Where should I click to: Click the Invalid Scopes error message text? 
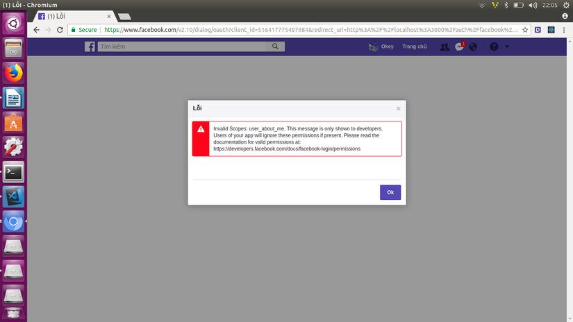[x=298, y=139]
